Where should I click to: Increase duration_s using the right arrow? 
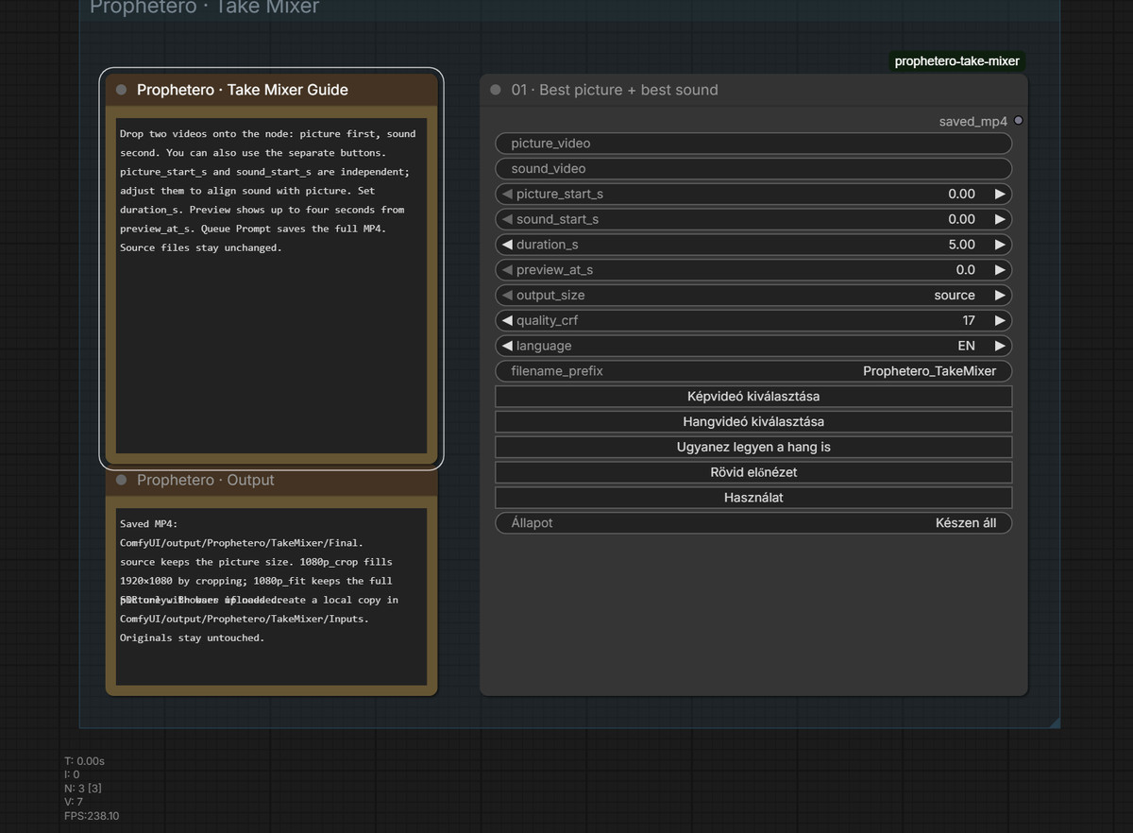[x=1000, y=245]
